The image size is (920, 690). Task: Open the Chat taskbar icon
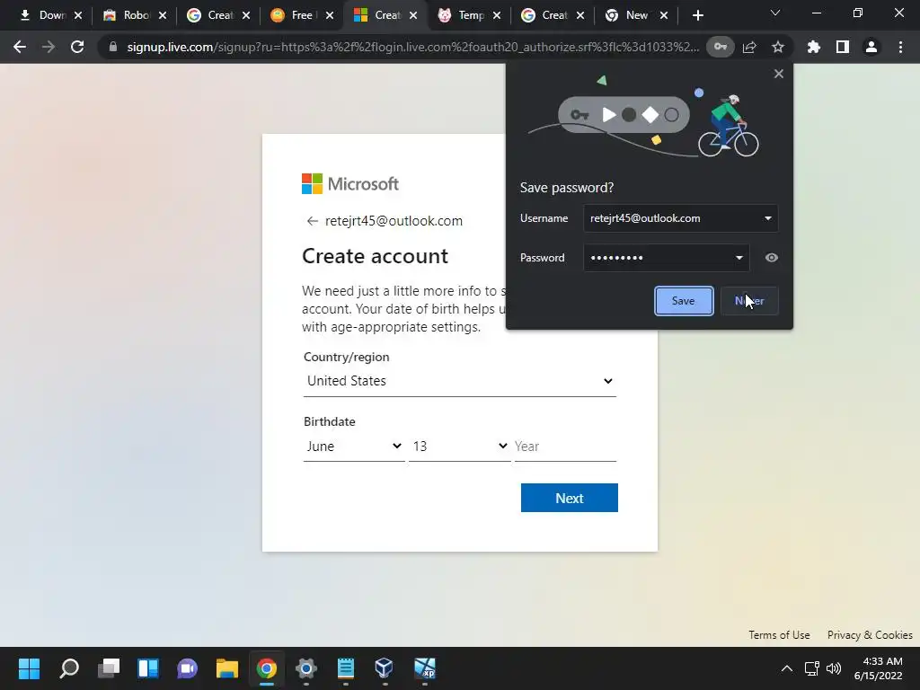pos(187,668)
